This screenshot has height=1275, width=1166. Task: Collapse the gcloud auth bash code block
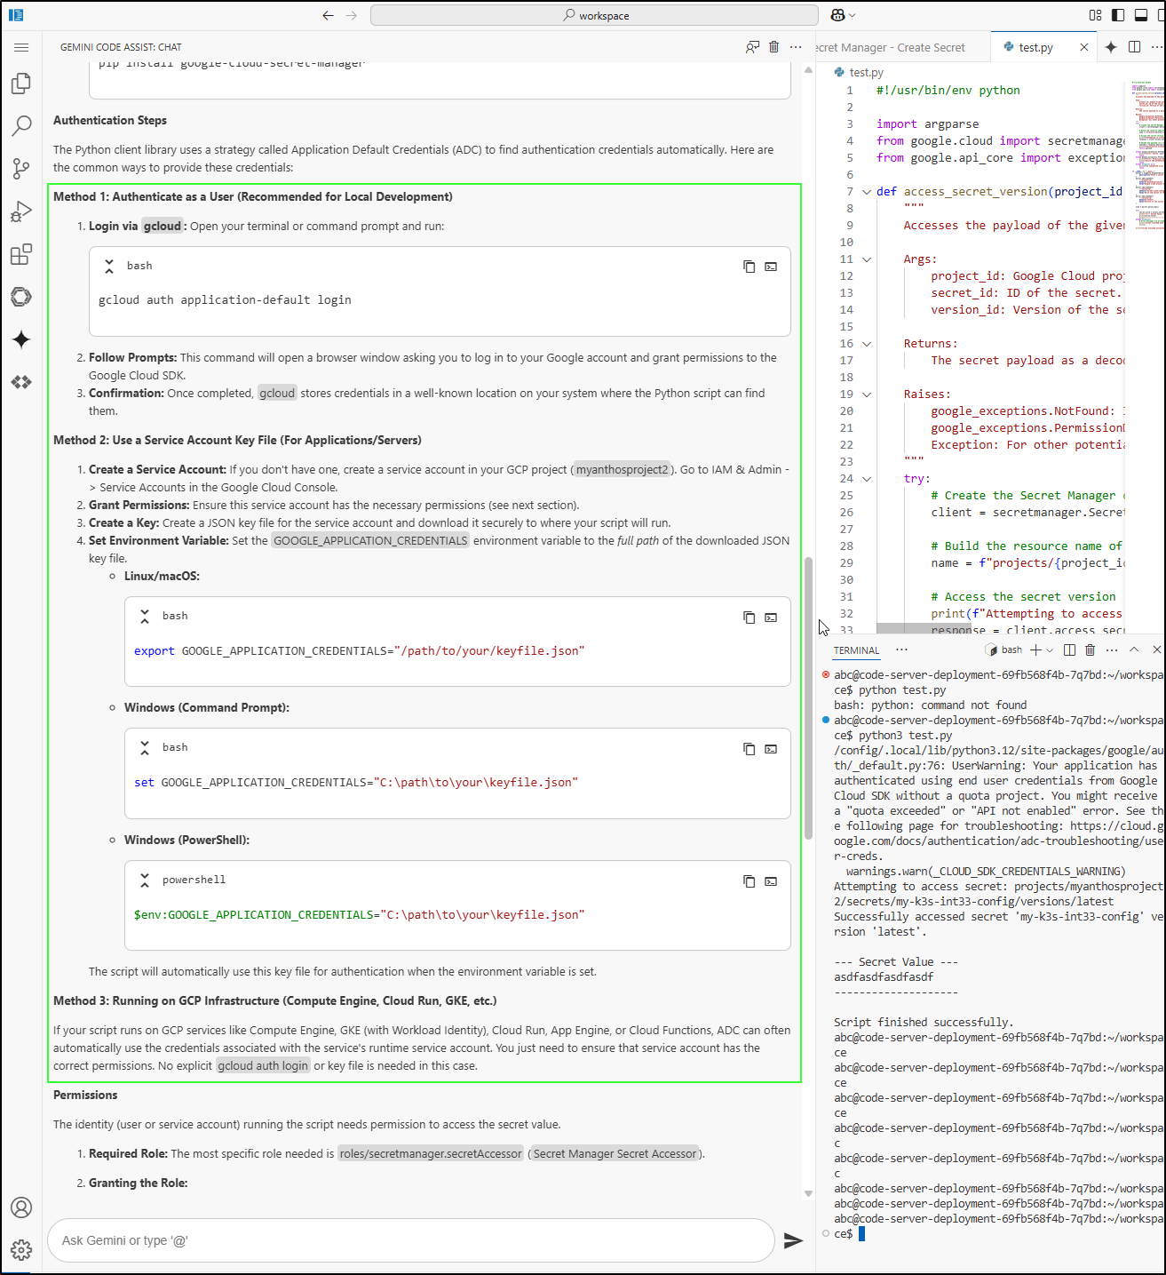click(x=109, y=266)
